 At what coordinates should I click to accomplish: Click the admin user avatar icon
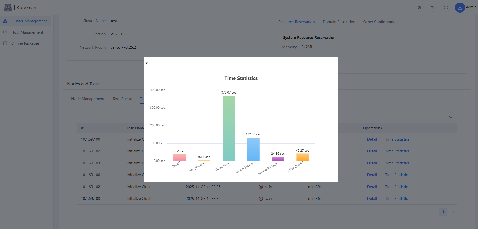(x=460, y=8)
